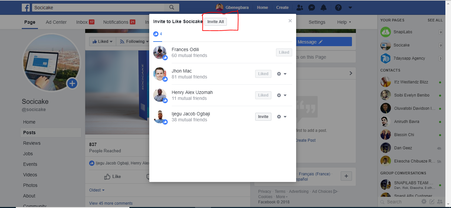This screenshot has height=208, width=451.
Task: Open Socicake in Your Pages list
Action: [411, 45]
